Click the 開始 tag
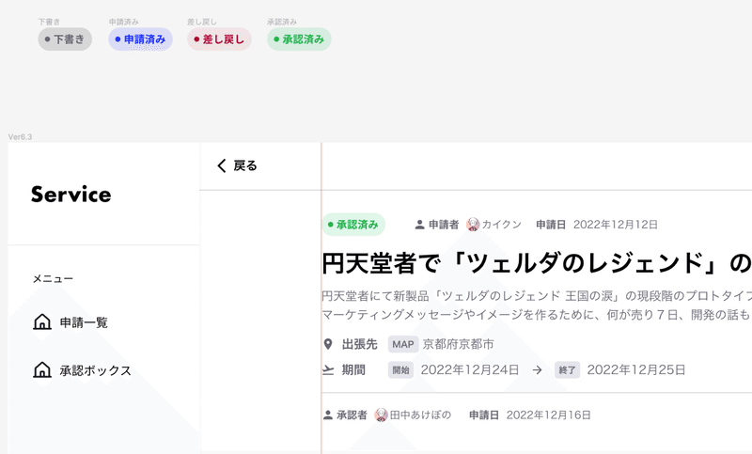Image resolution: width=752 pixels, height=454 pixels. pyautogui.click(x=401, y=370)
